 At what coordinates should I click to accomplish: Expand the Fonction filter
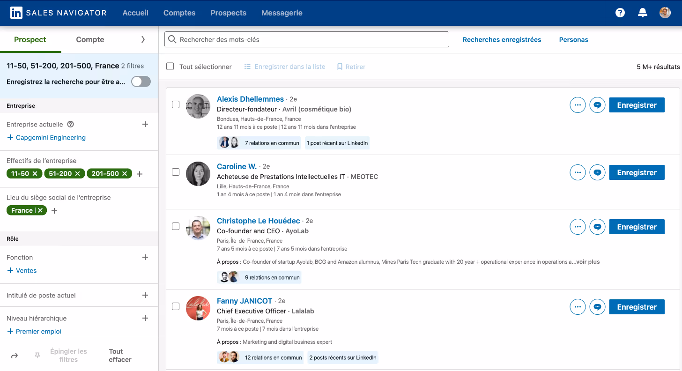[x=145, y=257]
